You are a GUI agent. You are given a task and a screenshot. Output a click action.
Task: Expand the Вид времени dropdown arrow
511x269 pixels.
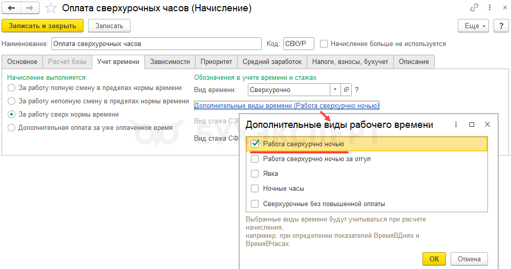(335, 89)
